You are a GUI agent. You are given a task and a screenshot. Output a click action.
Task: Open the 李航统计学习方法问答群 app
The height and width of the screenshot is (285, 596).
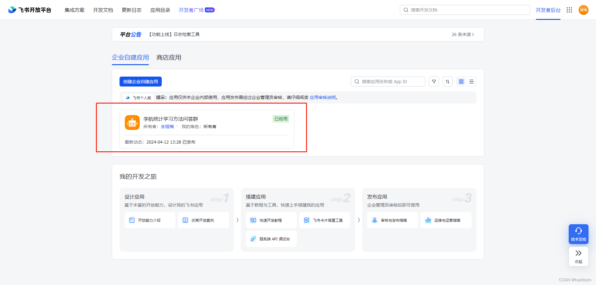pos(171,119)
